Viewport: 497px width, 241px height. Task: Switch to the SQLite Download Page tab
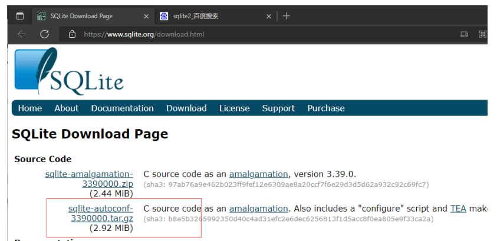point(93,16)
